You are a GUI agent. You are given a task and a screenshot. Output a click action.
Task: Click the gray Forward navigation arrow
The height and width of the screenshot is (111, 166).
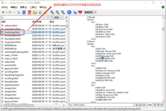click(10, 12)
